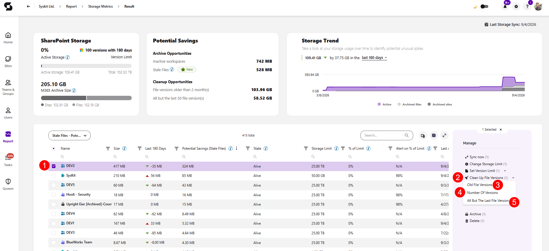Viewport: 549px width, 251px height.
Task: Select All But The Last File Version
Action: 488,201
